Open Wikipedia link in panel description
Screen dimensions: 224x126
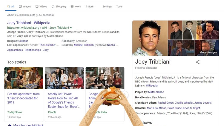(152, 86)
